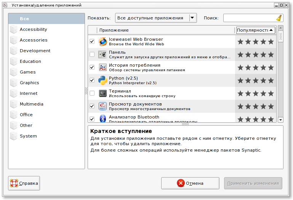Screen dimensions: 293x200
Task: Select the Development category label
Action: click(35, 51)
